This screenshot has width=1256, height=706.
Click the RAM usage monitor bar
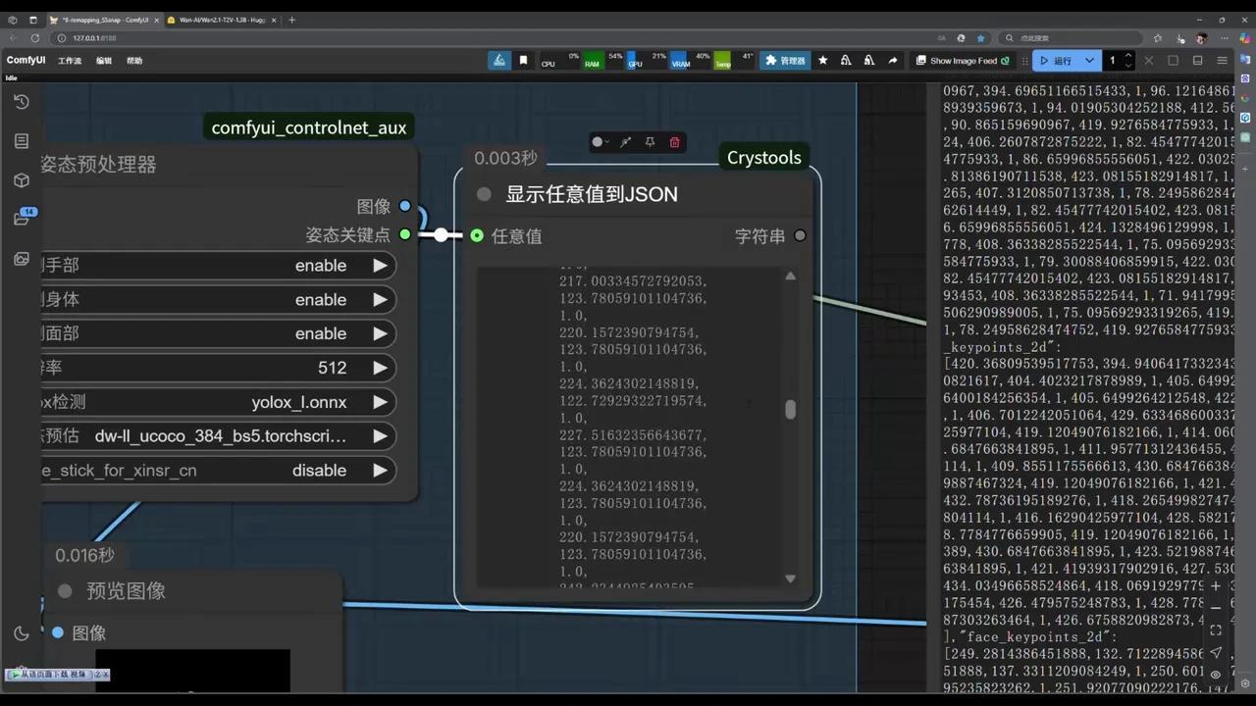(591, 60)
